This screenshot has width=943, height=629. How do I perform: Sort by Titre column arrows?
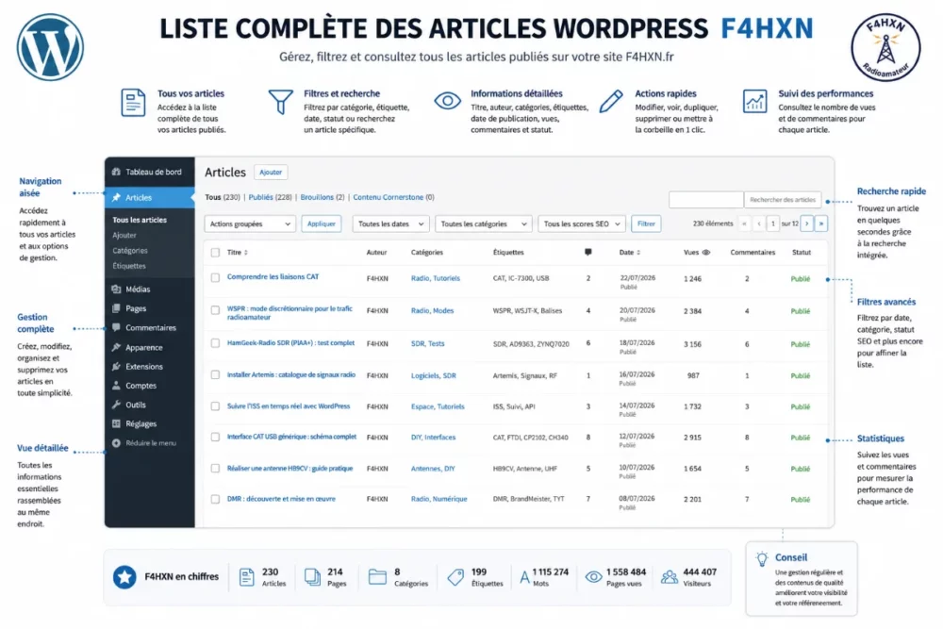click(246, 253)
